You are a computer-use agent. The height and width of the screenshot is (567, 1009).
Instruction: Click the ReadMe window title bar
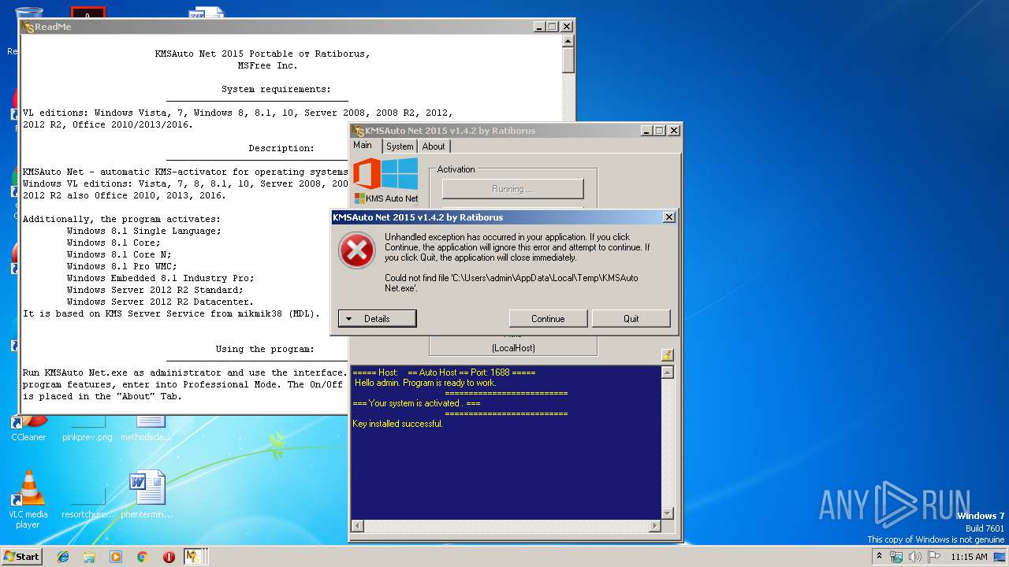point(297,26)
